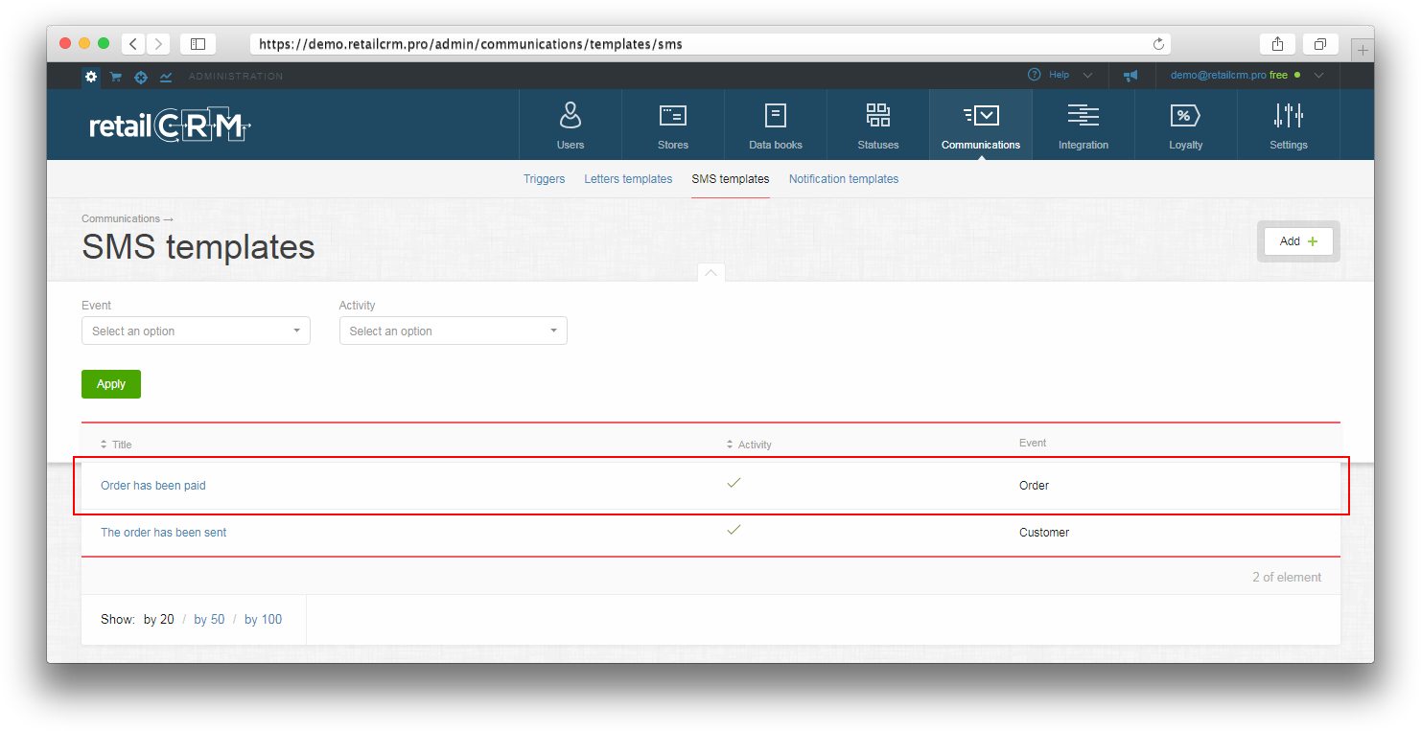The width and height of the screenshot is (1421, 731).
Task: Click the 'Order' event cell
Action: (x=1034, y=486)
